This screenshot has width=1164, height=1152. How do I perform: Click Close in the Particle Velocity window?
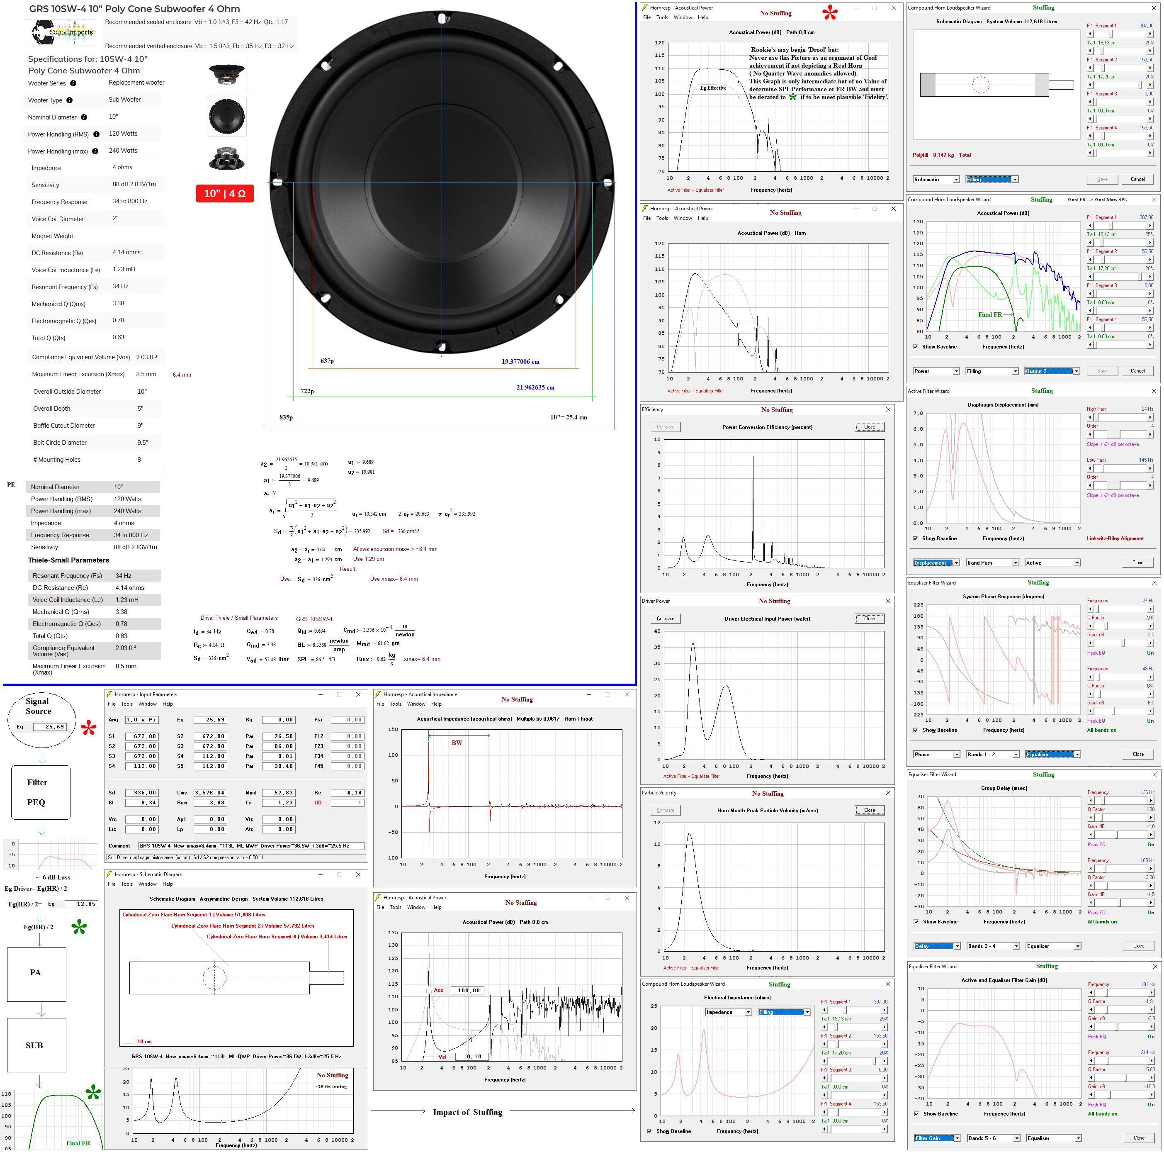coord(870,810)
